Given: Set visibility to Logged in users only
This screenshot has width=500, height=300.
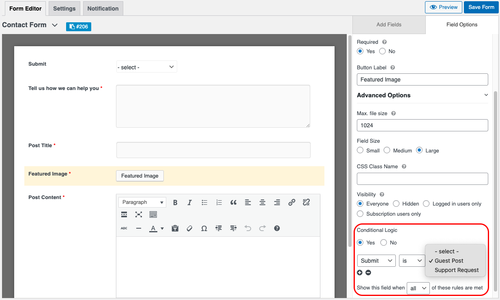Looking at the screenshot, I should coord(426,204).
